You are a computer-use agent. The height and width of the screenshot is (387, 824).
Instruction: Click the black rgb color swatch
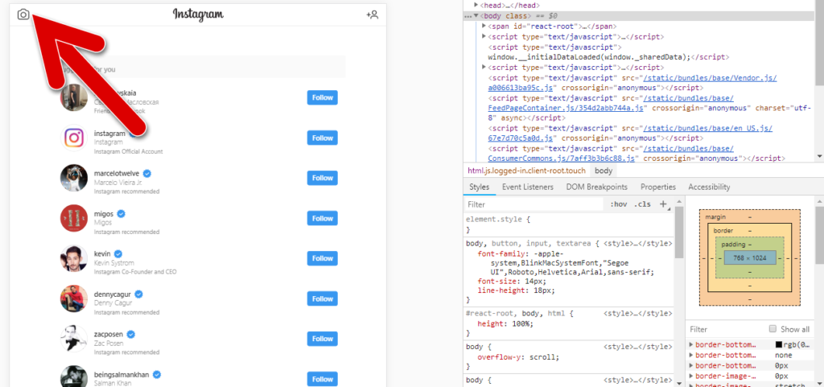[779, 345]
